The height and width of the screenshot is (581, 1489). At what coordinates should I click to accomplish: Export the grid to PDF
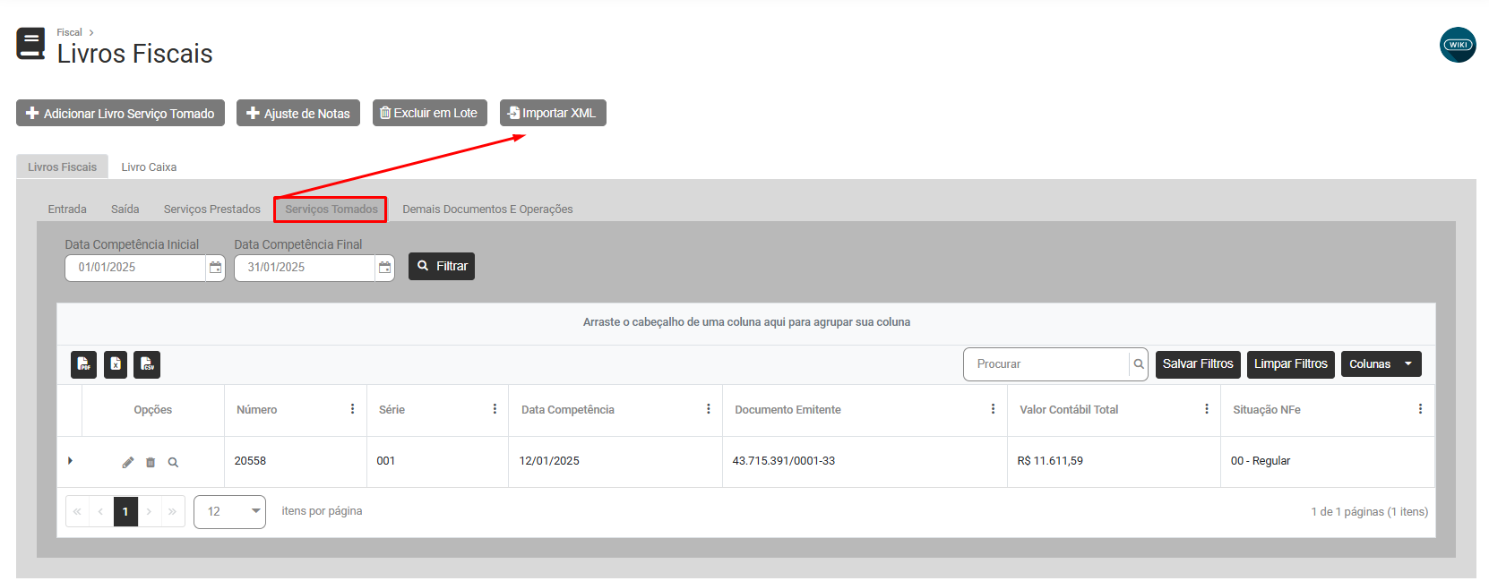tap(83, 364)
